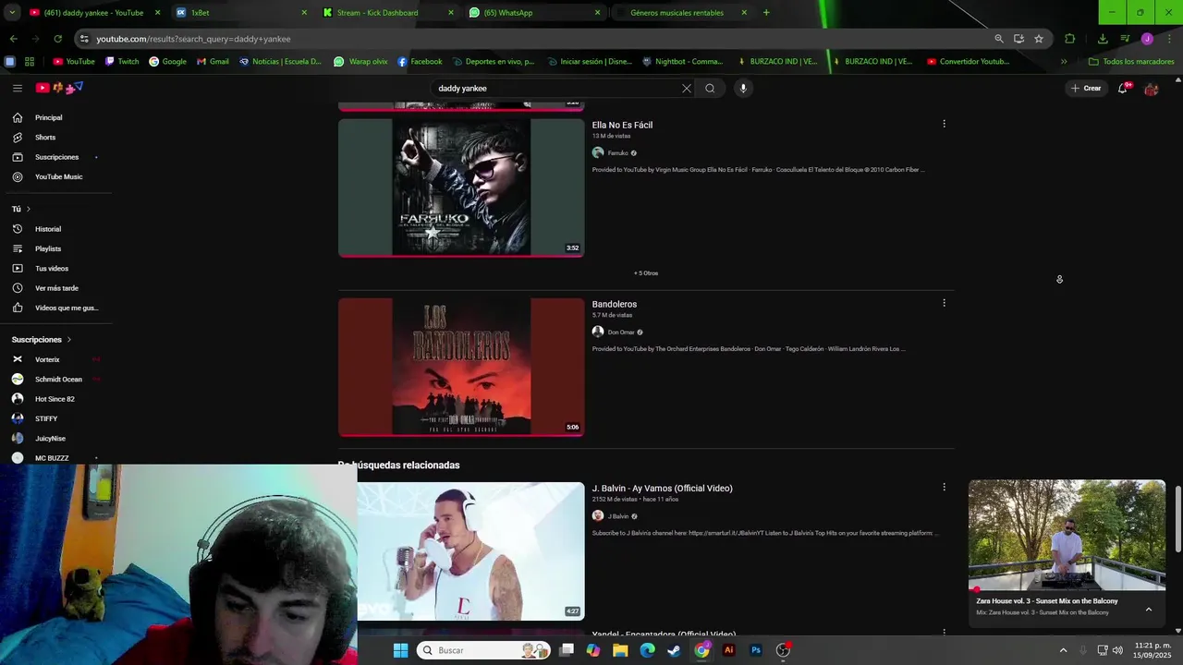Open Zara House mini player video
Viewport: 1183px width, 665px height.
coord(1067,535)
